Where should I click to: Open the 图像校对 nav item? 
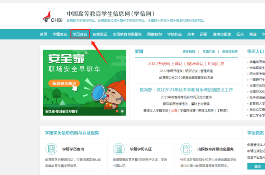pyautogui.click(x=154, y=34)
